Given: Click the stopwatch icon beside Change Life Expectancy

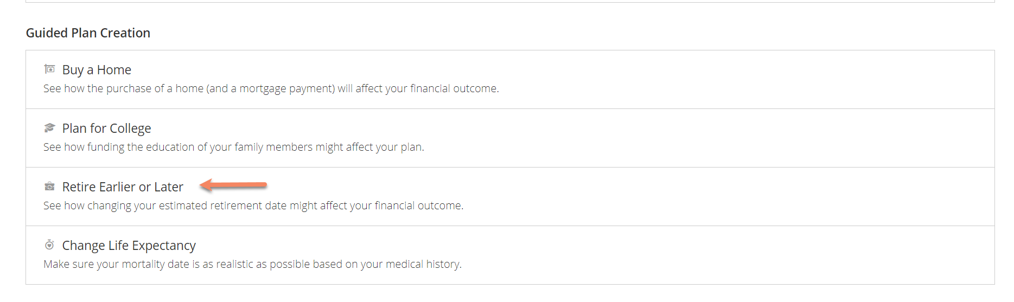Looking at the screenshot, I should click(x=49, y=245).
